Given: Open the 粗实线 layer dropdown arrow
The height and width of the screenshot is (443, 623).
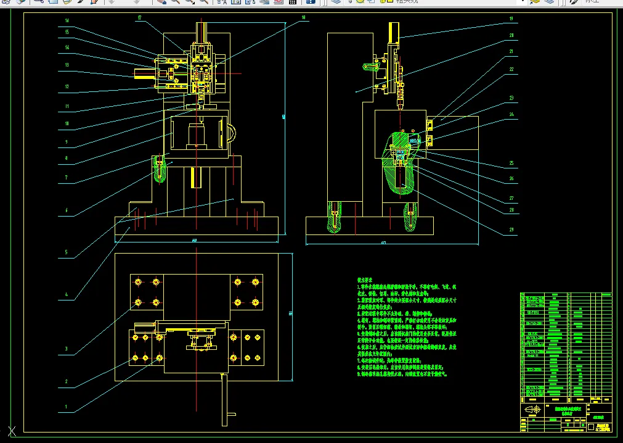Looking at the screenshot, I should [523, 2].
